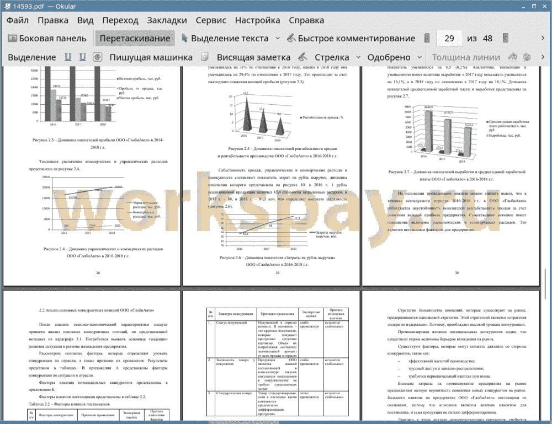Click the total page count 48
This screenshot has width=552, height=424.
click(487, 39)
